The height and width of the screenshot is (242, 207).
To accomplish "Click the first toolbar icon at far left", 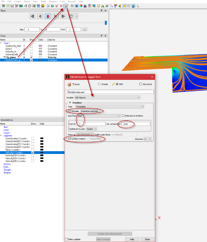I will click(4, 6).
